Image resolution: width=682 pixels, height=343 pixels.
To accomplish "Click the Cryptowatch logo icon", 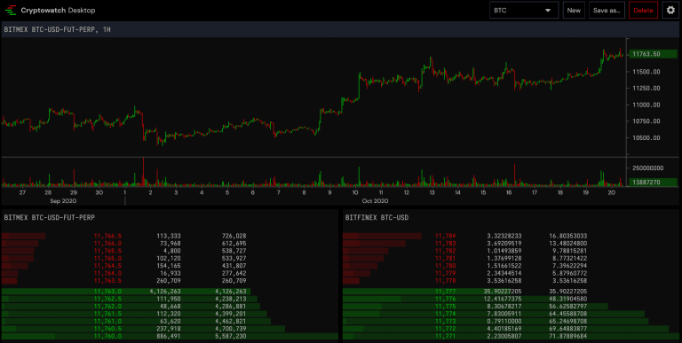I will (11, 10).
